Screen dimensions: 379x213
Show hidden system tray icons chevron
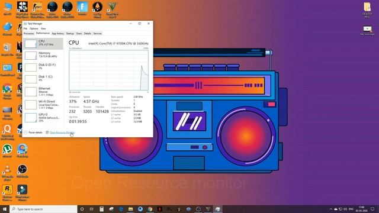point(331,209)
